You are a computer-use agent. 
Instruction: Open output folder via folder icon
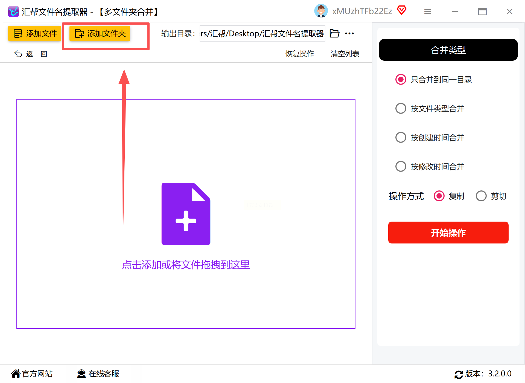point(334,34)
